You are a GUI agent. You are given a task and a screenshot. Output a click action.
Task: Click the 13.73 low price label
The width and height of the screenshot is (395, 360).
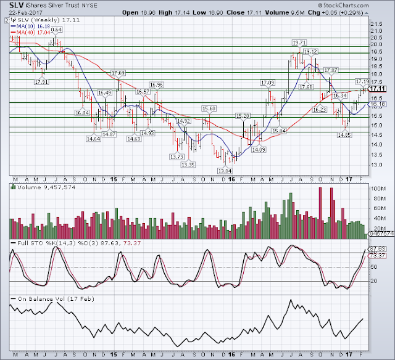(177, 157)
